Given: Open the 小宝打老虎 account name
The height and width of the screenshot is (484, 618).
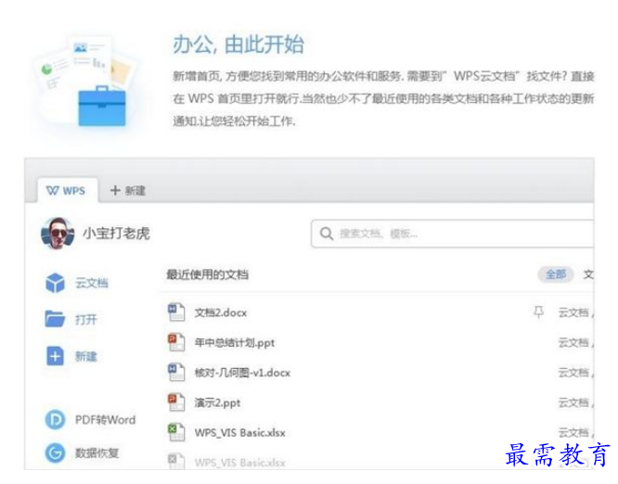Looking at the screenshot, I should pyautogui.click(x=116, y=233).
